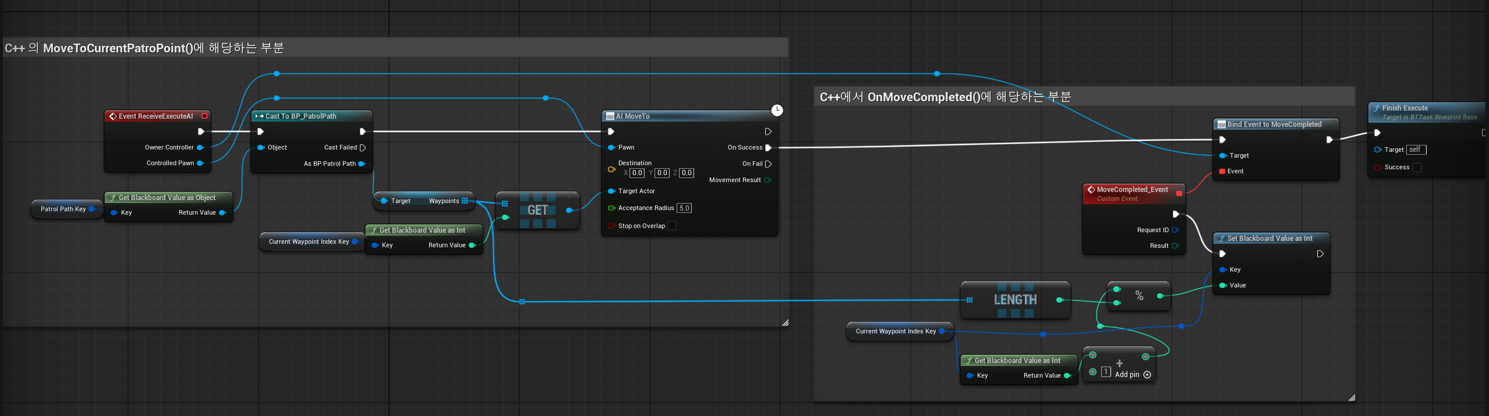Toggle the Stop on Overlap checkbox

click(x=672, y=226)
